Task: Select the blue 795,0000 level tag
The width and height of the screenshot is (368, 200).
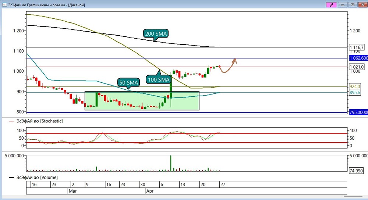Action: (358, 112)
